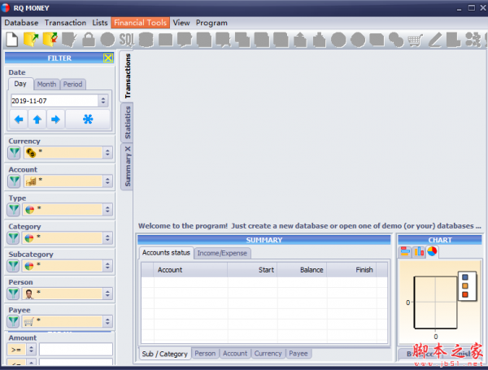Viewport: 488px width, 370px height.
Task: Toggle the Type filter funnel
Action: coord(14,210)
